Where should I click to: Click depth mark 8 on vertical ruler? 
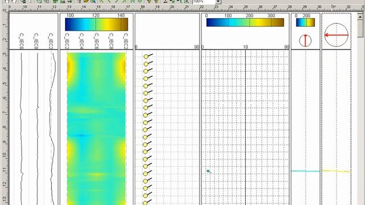(x=5, y=127)
